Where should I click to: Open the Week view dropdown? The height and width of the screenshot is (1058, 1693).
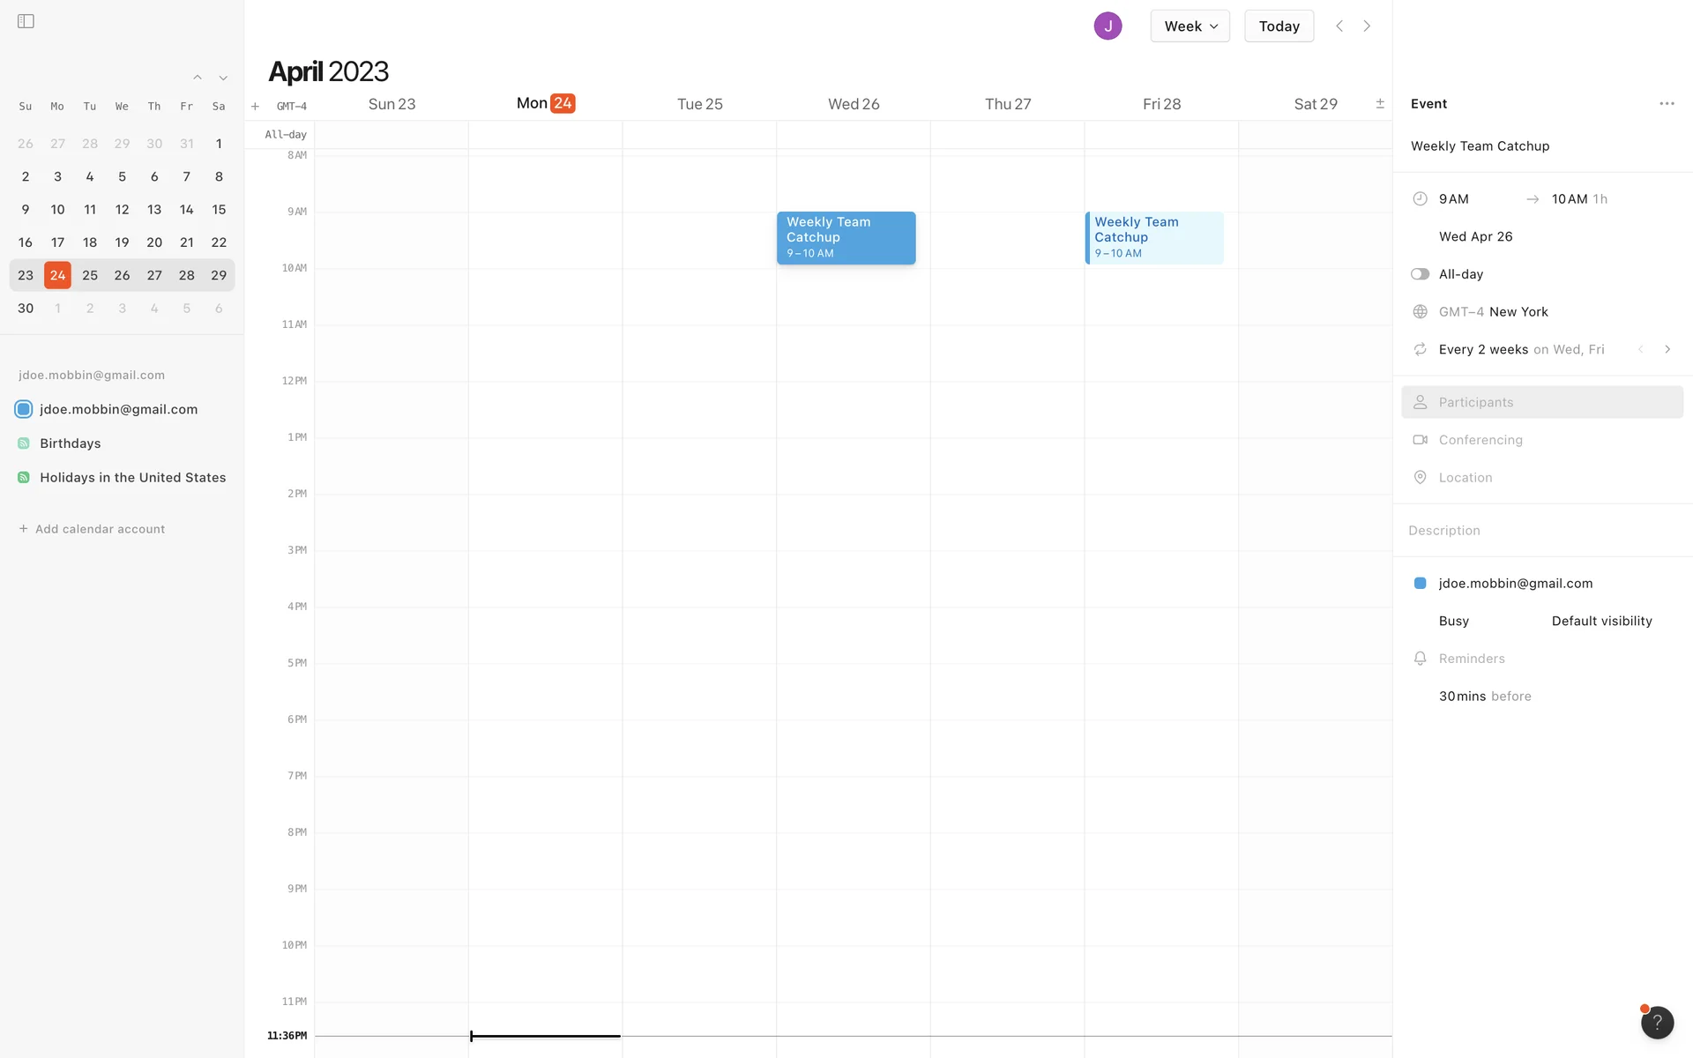tap(1190, 26)
